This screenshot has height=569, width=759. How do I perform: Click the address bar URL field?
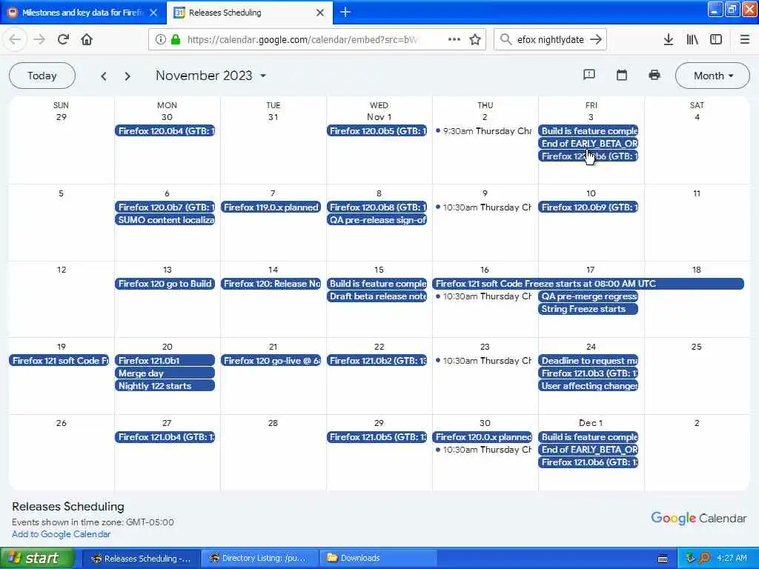coord(302,40)
